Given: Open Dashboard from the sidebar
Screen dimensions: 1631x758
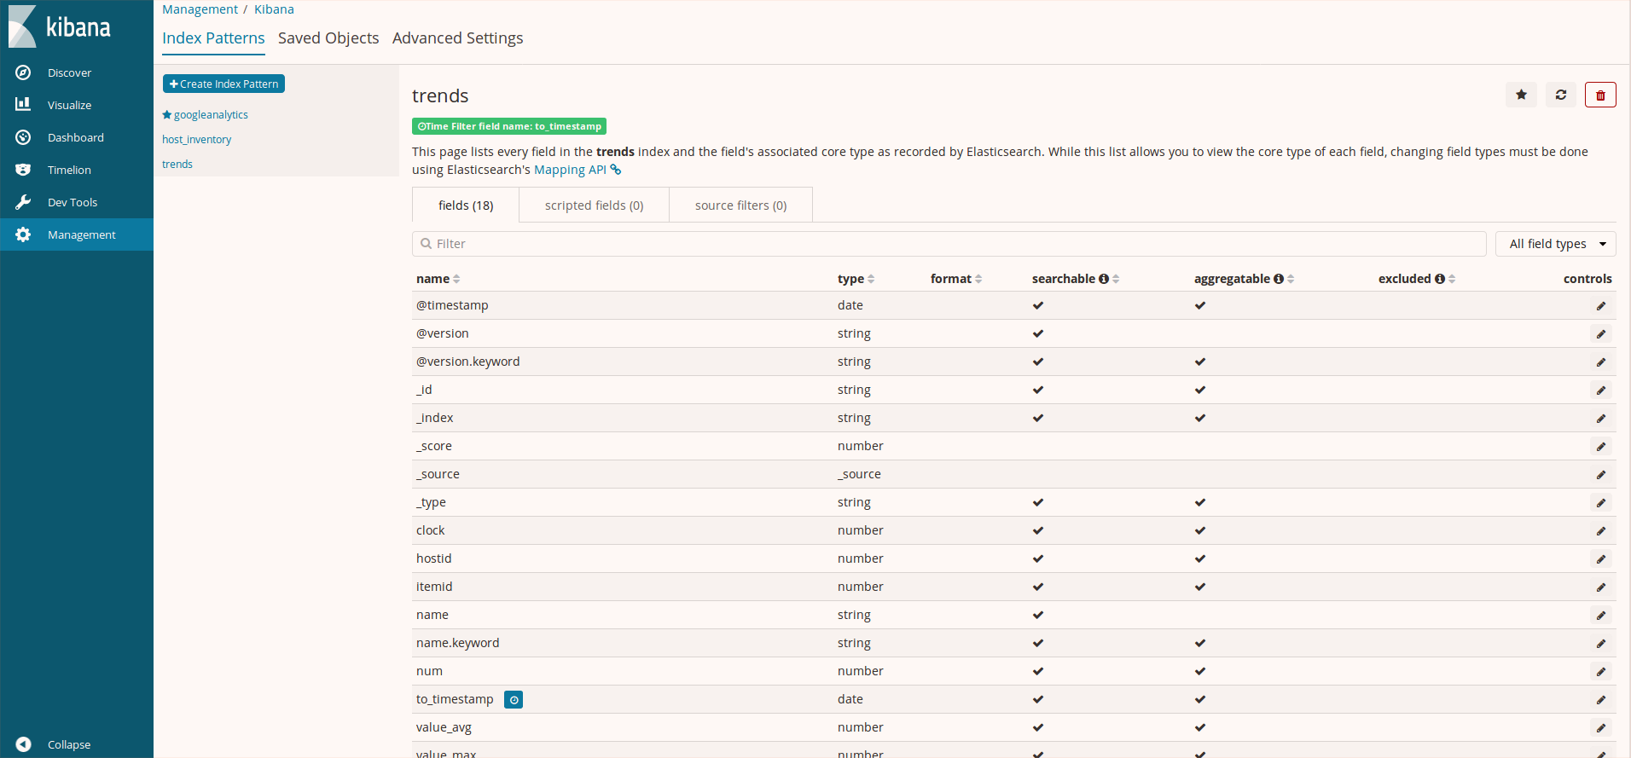Looking at the screenshot, I should pos(77,137).
